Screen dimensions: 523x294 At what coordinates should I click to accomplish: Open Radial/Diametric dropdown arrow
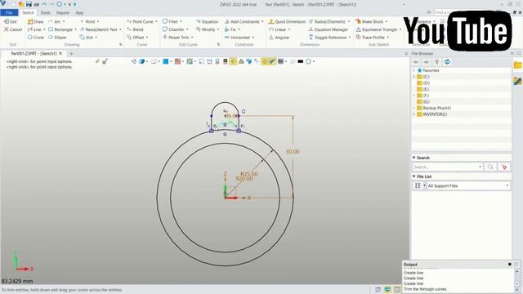(x=349, y=22)
